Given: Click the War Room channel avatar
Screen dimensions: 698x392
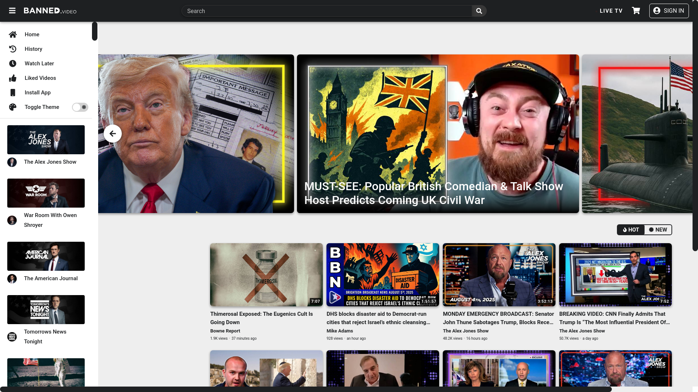Looking at the screenshot, I should (12, 220).
